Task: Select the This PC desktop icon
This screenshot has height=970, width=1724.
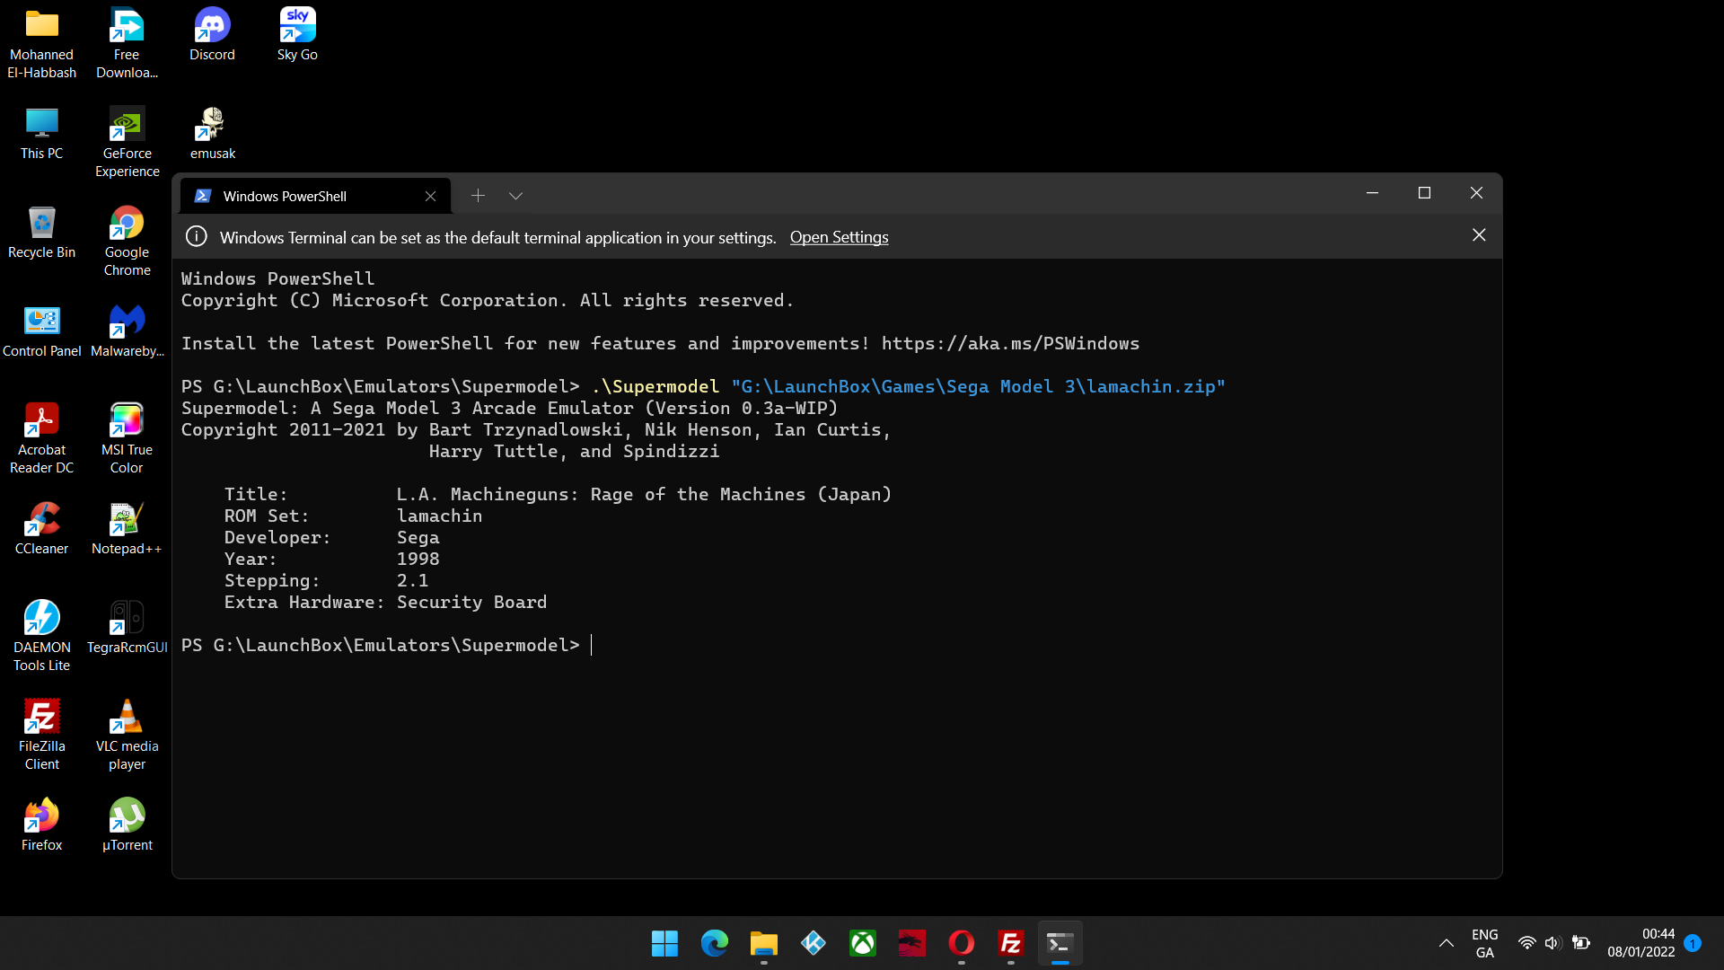Action: pyautogui.click(x=41, y=135)
